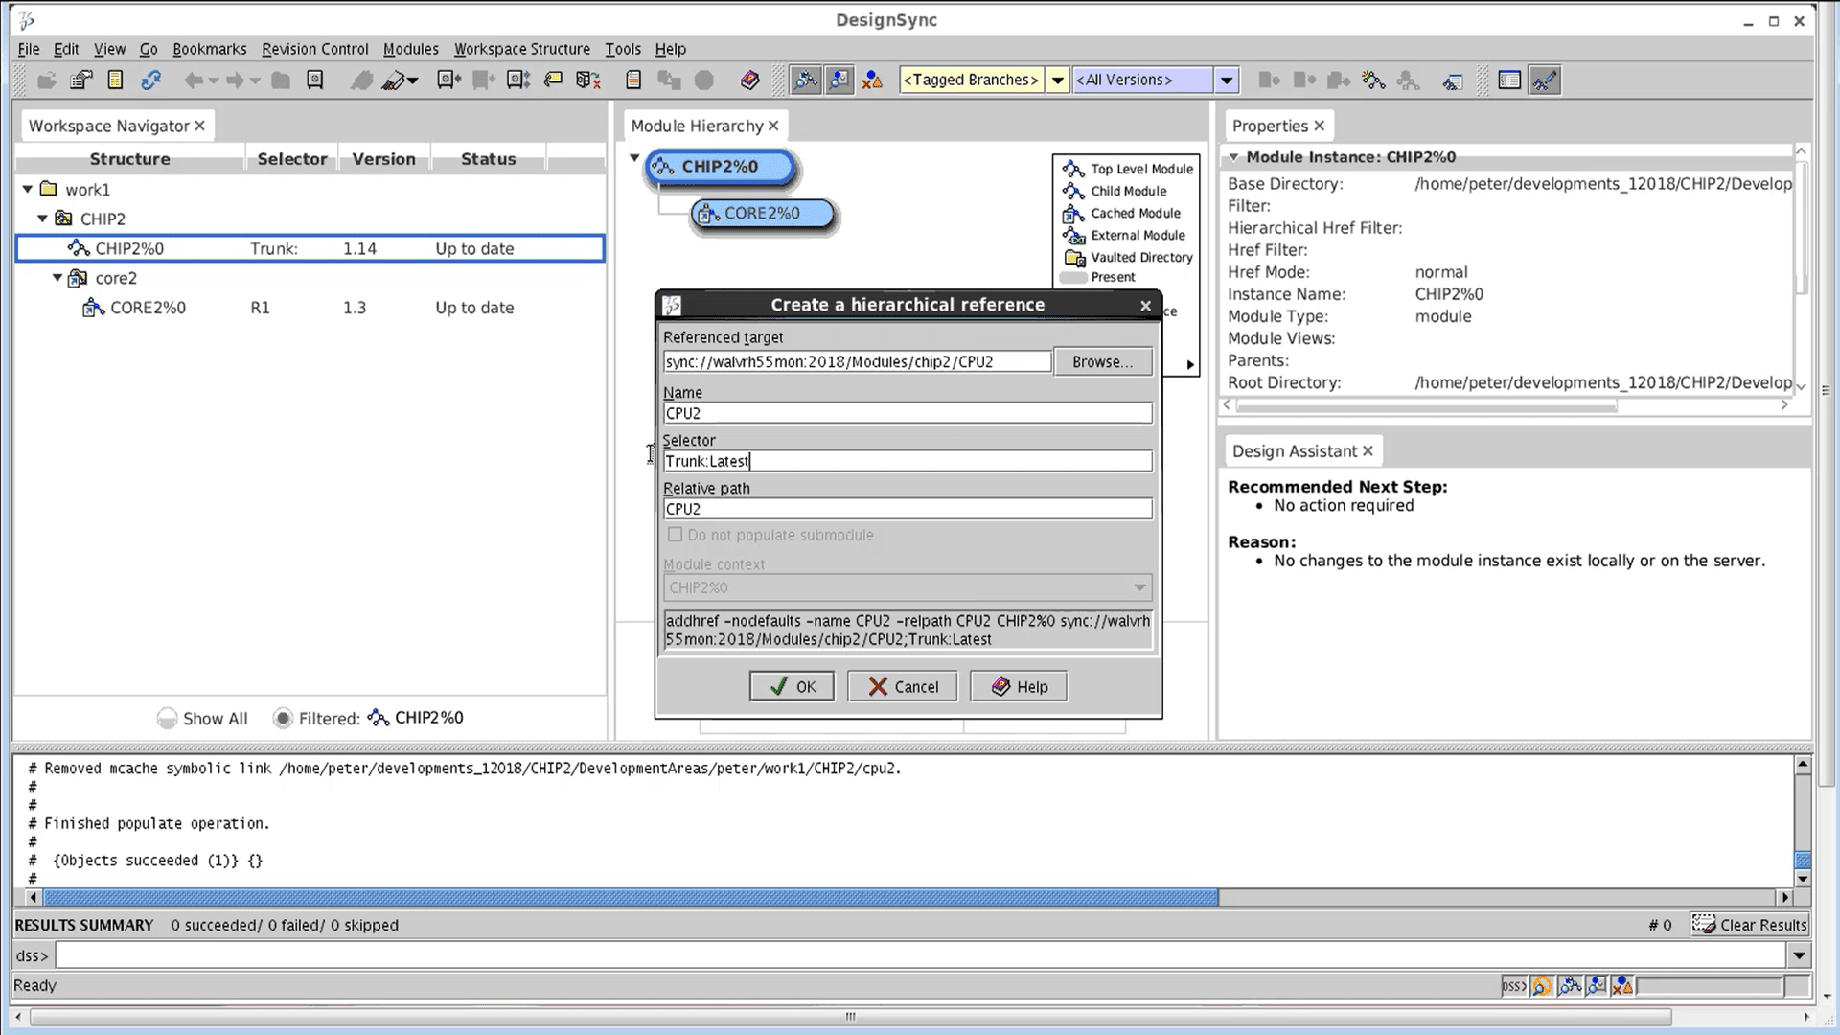Select the Show All radio button
Viewport: 1840px width, 1035px height.
tap(167, 719)
